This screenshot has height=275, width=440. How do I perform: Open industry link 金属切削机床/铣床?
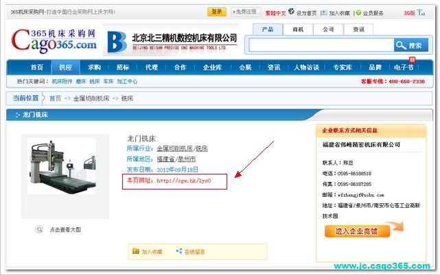(x=182, y=148)
